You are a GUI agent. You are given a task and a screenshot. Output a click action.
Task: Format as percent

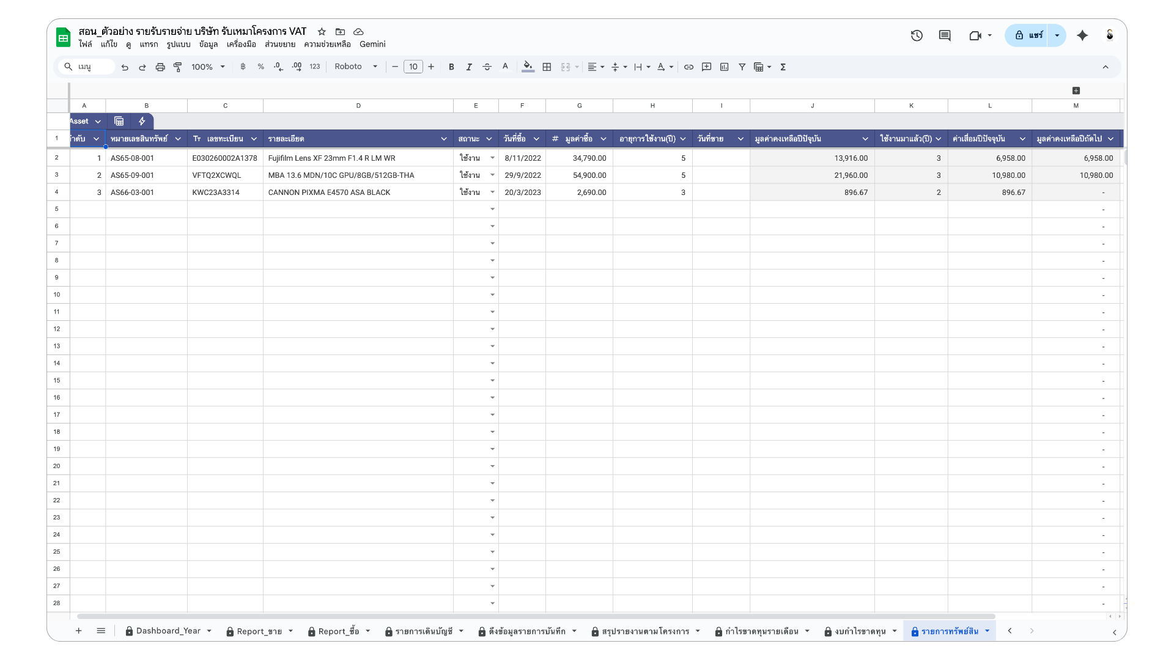(261, 67)
